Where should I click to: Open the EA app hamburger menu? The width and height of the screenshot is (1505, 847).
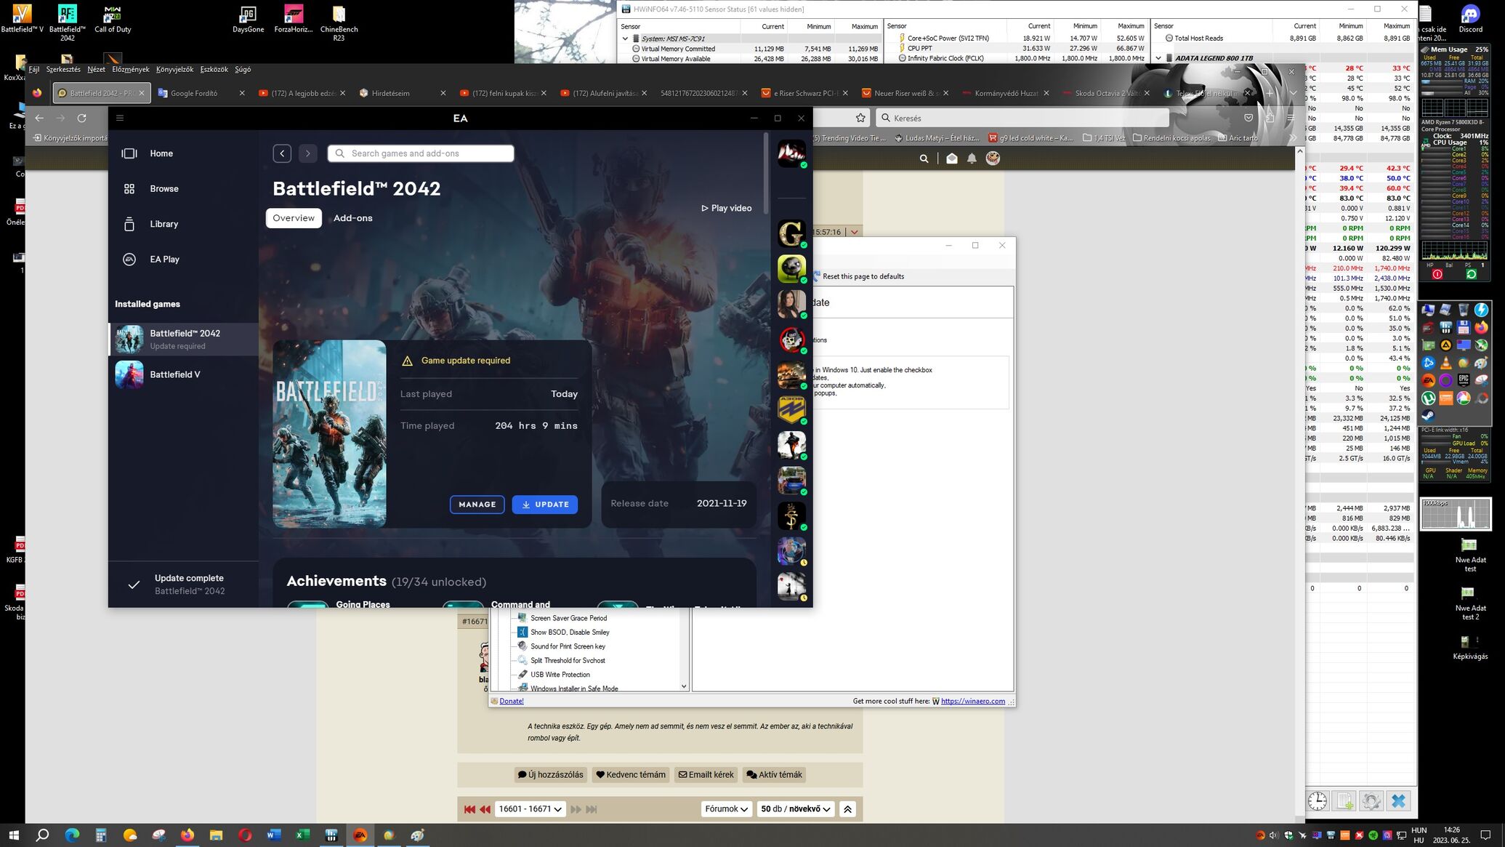coord(120,118)
